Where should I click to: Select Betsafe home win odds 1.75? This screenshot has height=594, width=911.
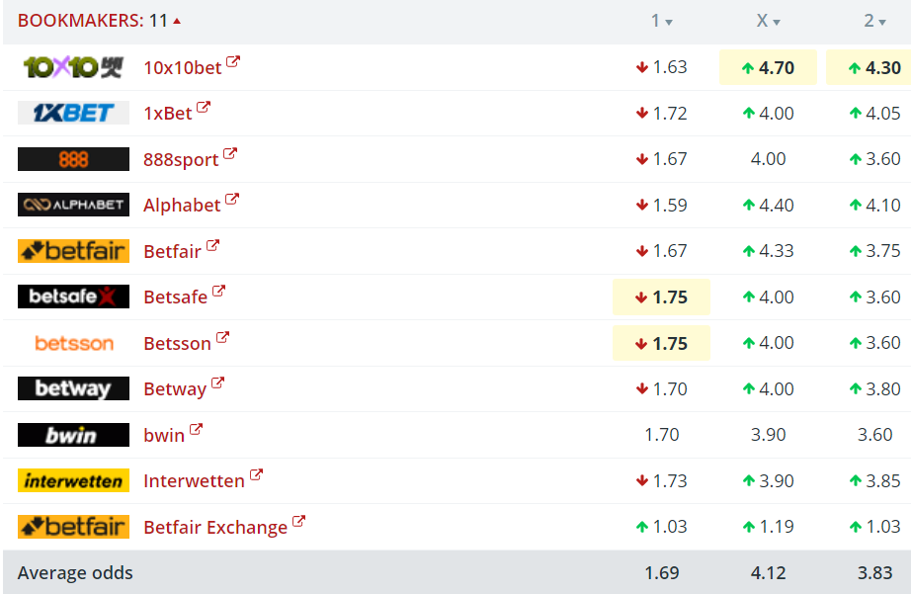click(662, 297)
